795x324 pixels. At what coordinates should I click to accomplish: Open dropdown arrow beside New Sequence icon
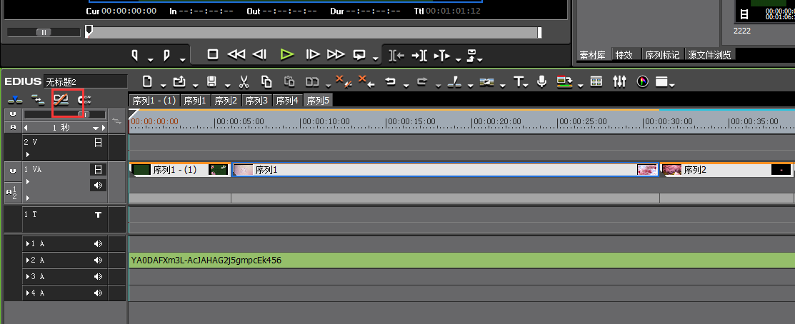(163, 85)
